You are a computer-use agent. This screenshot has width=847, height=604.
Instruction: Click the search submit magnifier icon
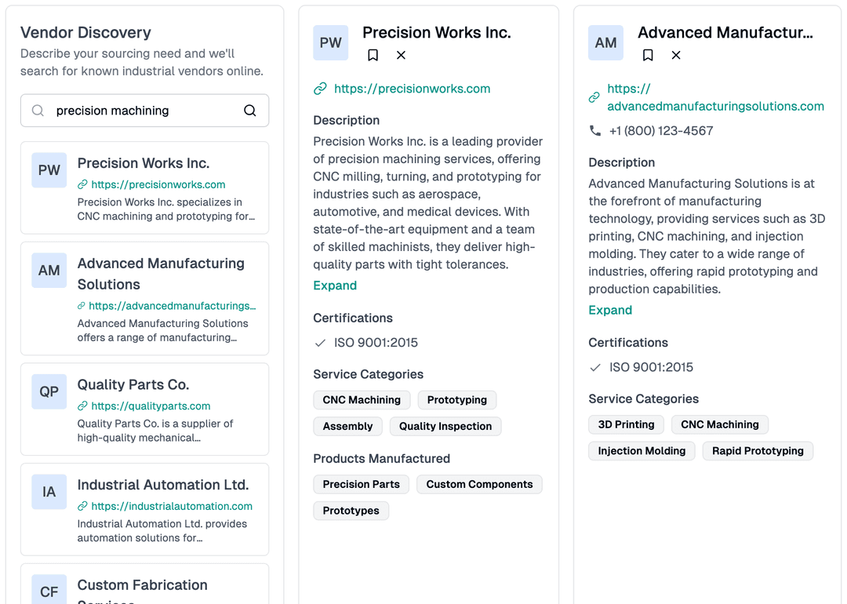coord(249,111)
